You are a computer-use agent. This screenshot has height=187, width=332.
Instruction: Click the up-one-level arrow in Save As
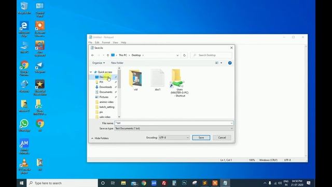[x=108, y=55]
